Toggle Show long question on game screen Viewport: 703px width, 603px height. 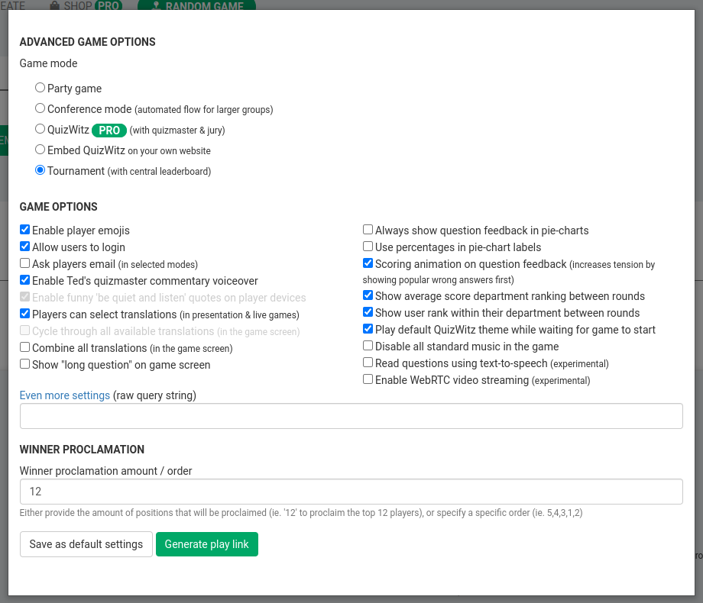[x=24, y=363]
